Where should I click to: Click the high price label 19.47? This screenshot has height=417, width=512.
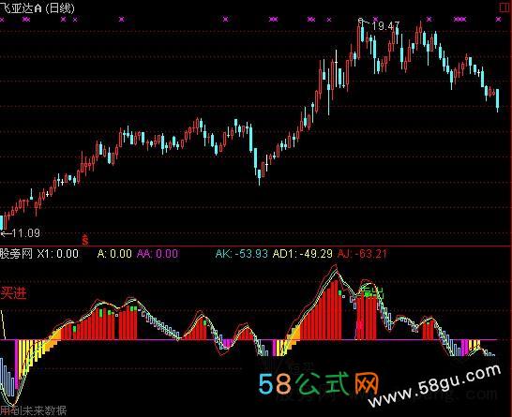385,26
